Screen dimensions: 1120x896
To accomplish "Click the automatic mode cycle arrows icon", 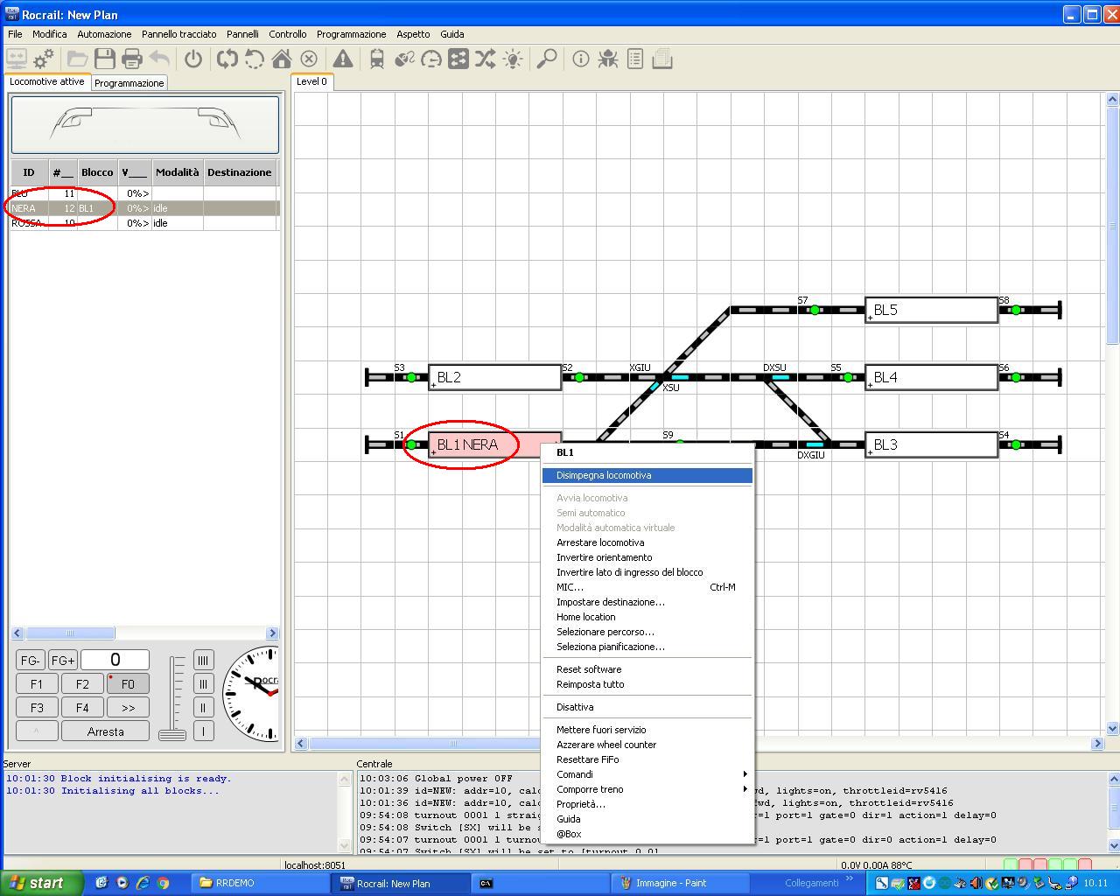I will pyautogui.click(x=227, y=59).
